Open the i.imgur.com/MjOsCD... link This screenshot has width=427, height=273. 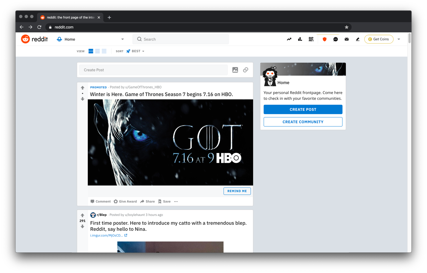[x=109, y=235]
